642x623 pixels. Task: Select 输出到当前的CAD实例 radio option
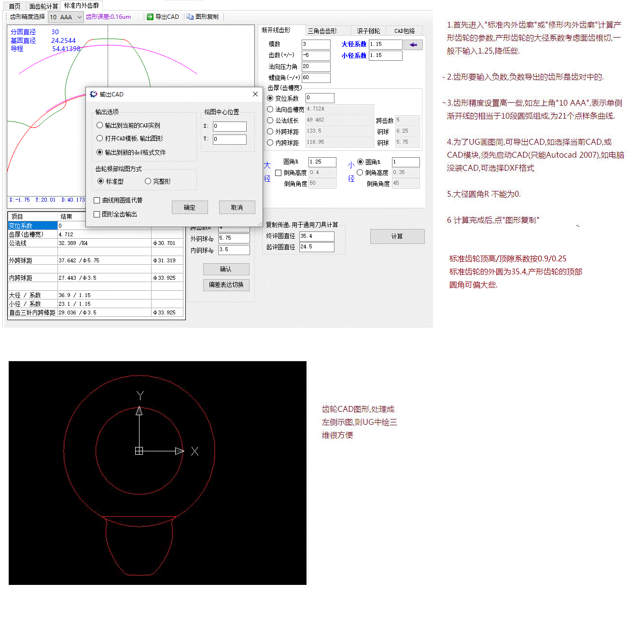click(x=100, y=125)
